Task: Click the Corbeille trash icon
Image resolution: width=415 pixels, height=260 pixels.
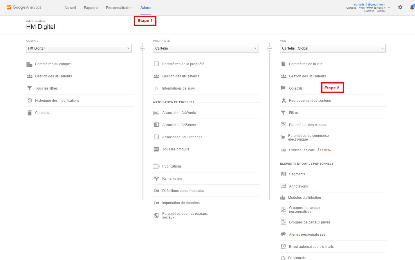Action: coord(29,113)
